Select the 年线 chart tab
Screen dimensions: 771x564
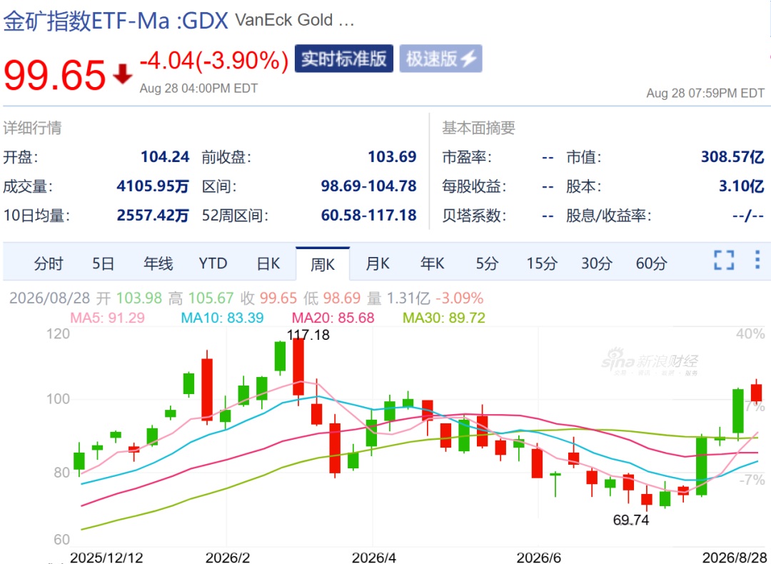(158, 263)
